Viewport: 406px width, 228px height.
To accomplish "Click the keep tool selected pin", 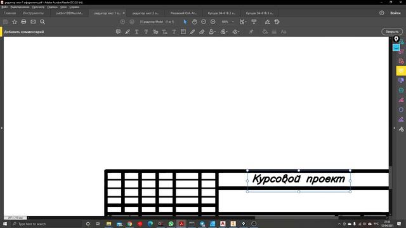I will pos(251,32).
